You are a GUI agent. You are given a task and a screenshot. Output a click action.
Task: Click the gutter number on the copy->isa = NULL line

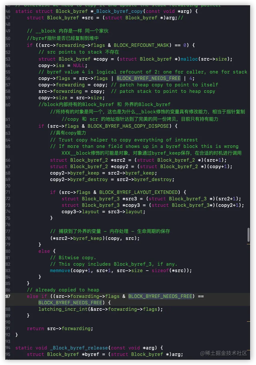click(8, 65)
